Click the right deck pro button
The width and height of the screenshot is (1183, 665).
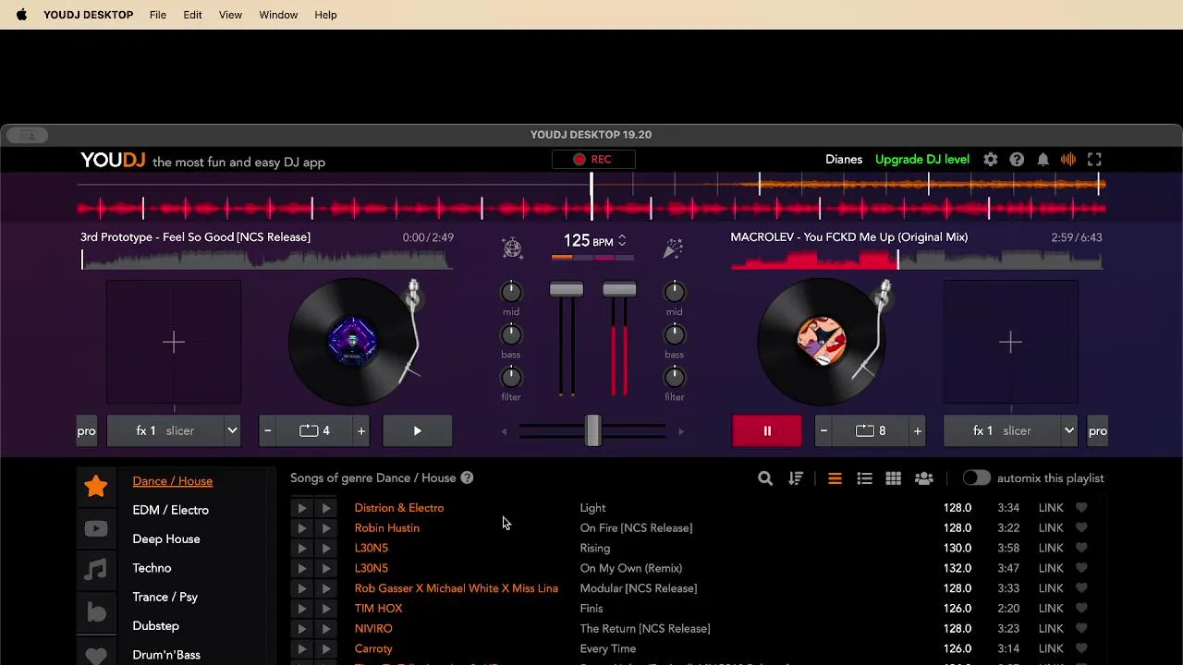(x=1097, y=431)
